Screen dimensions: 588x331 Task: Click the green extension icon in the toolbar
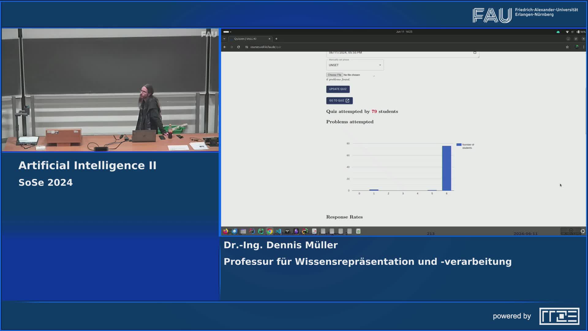tap(577, 47)
